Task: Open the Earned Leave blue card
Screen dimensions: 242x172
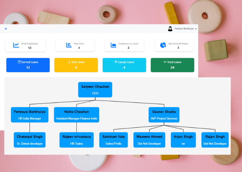Action: 28,65
